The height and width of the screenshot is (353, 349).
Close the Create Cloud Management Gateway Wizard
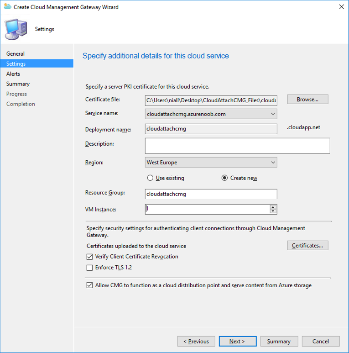point(341,7)
